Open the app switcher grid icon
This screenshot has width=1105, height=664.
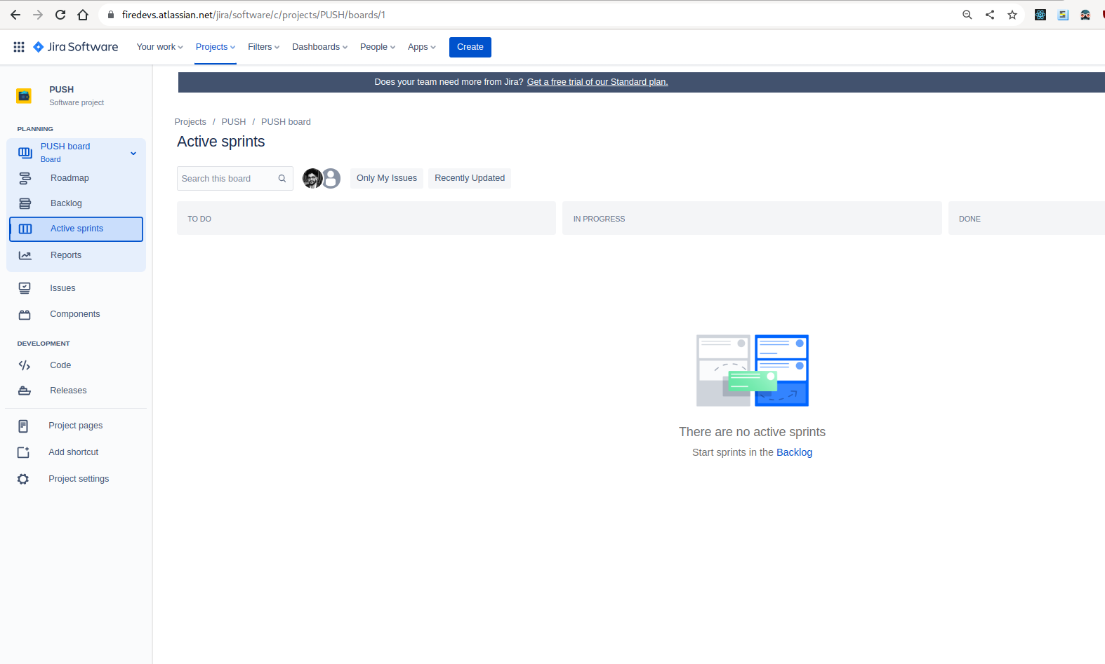click(19, 47)
